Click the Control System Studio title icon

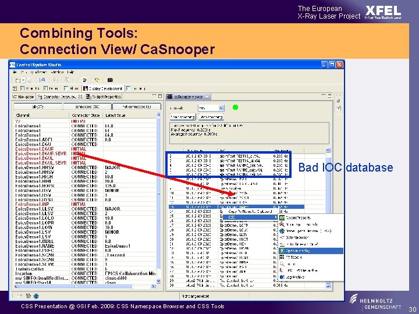[x=13, y=65]
